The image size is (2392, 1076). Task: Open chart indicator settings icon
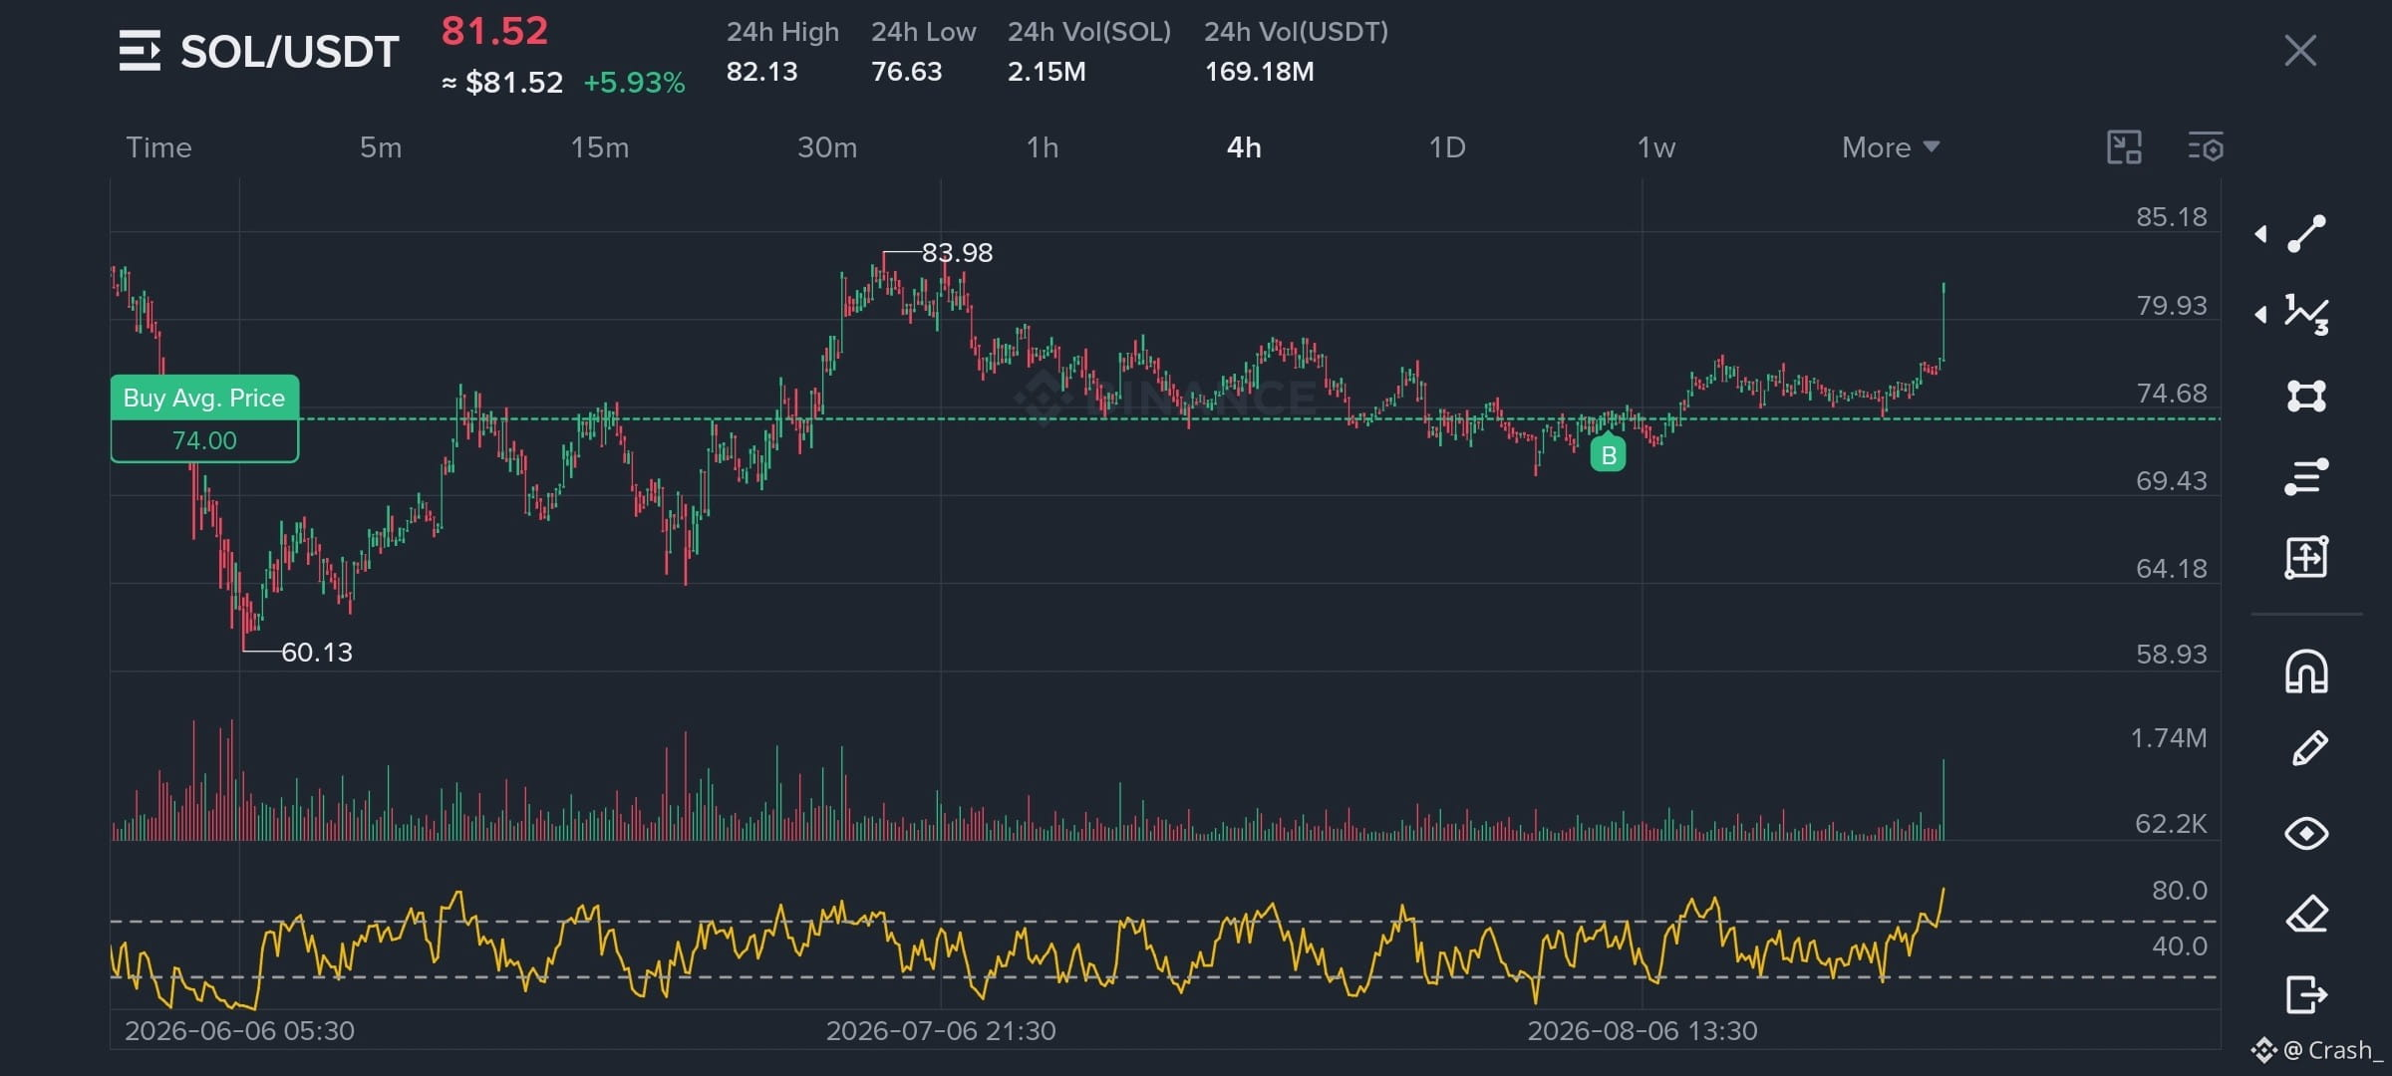point(2205,147)
